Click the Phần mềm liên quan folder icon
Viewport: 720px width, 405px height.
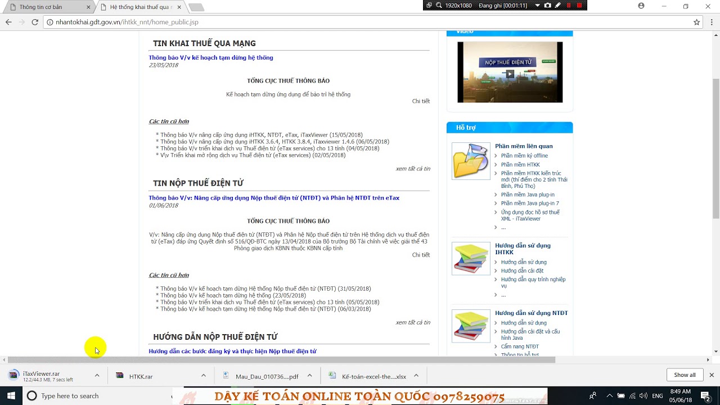pos(471,161)
